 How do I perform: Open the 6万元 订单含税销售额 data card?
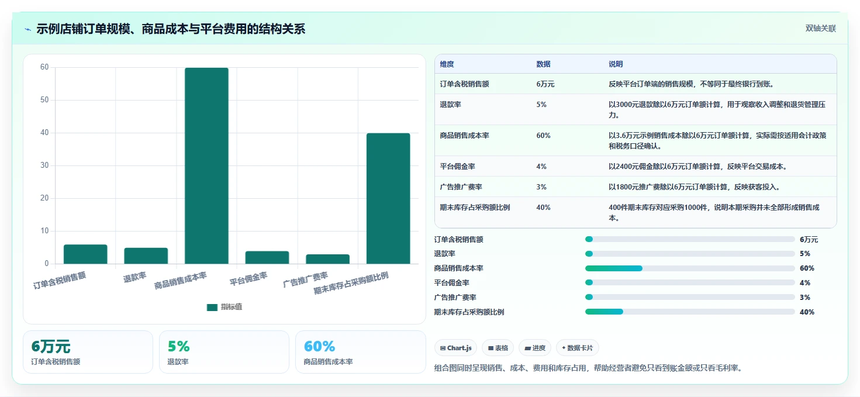pos(88,352)
